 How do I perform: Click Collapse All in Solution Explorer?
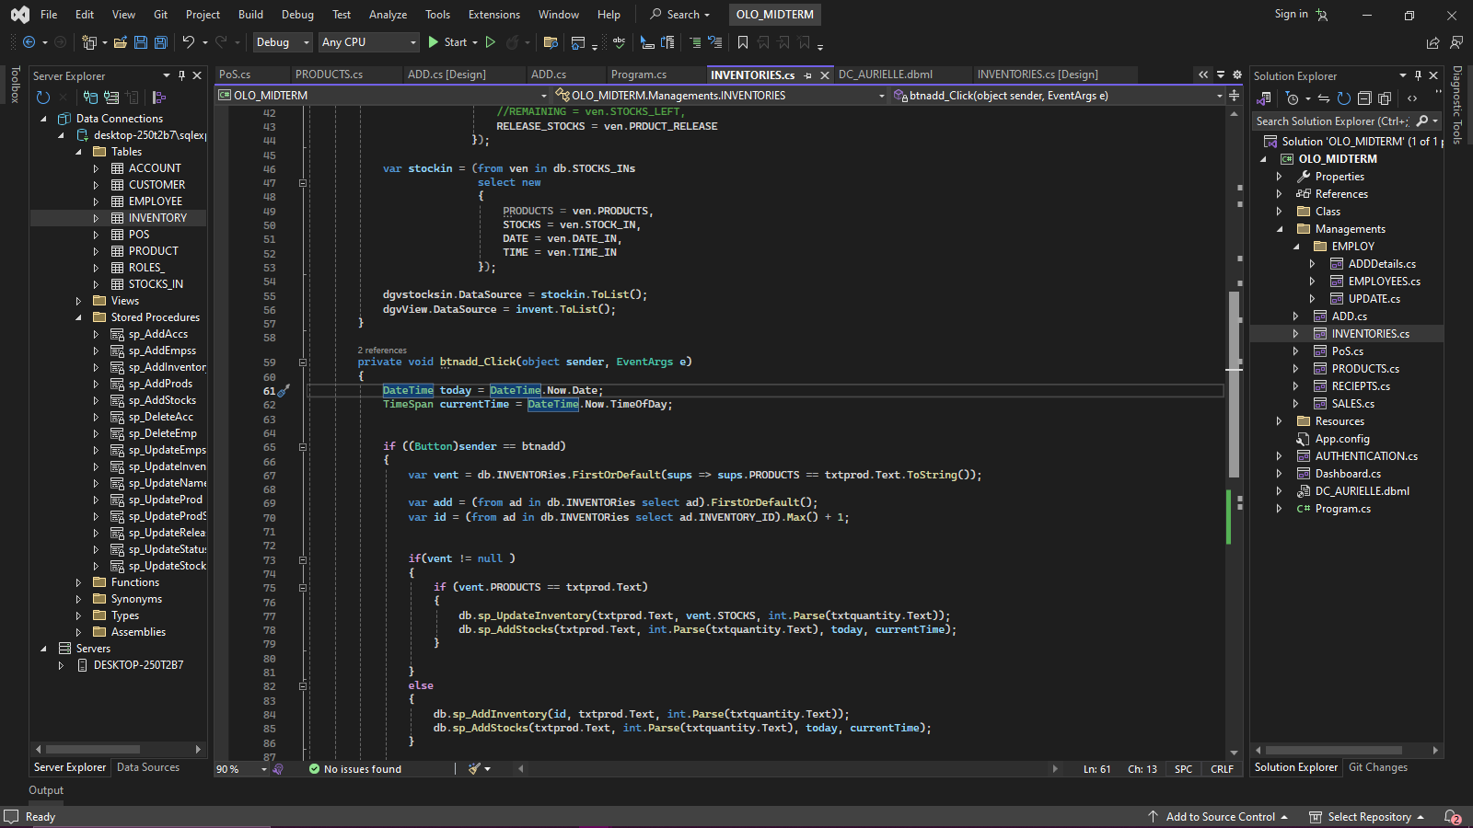pos(1364,98)
